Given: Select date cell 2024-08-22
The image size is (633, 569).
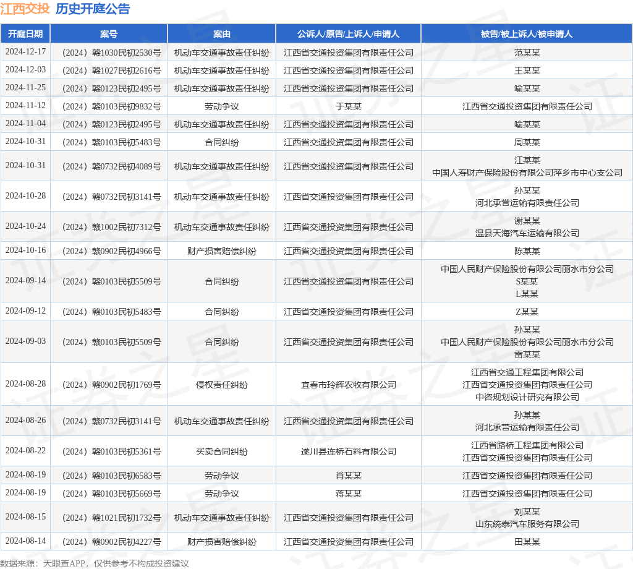Looking at the screenshot, I should click(25, 450).
